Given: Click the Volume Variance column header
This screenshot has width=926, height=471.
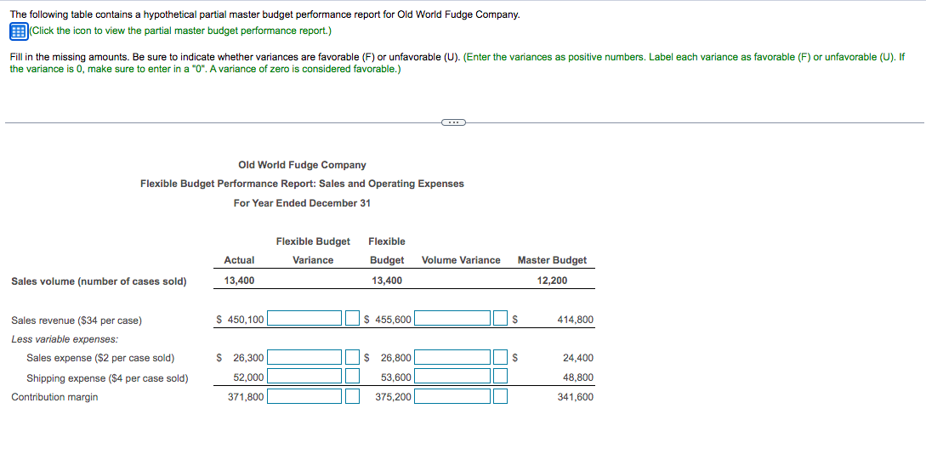Looking at the screenshot, I should [461, 259].
